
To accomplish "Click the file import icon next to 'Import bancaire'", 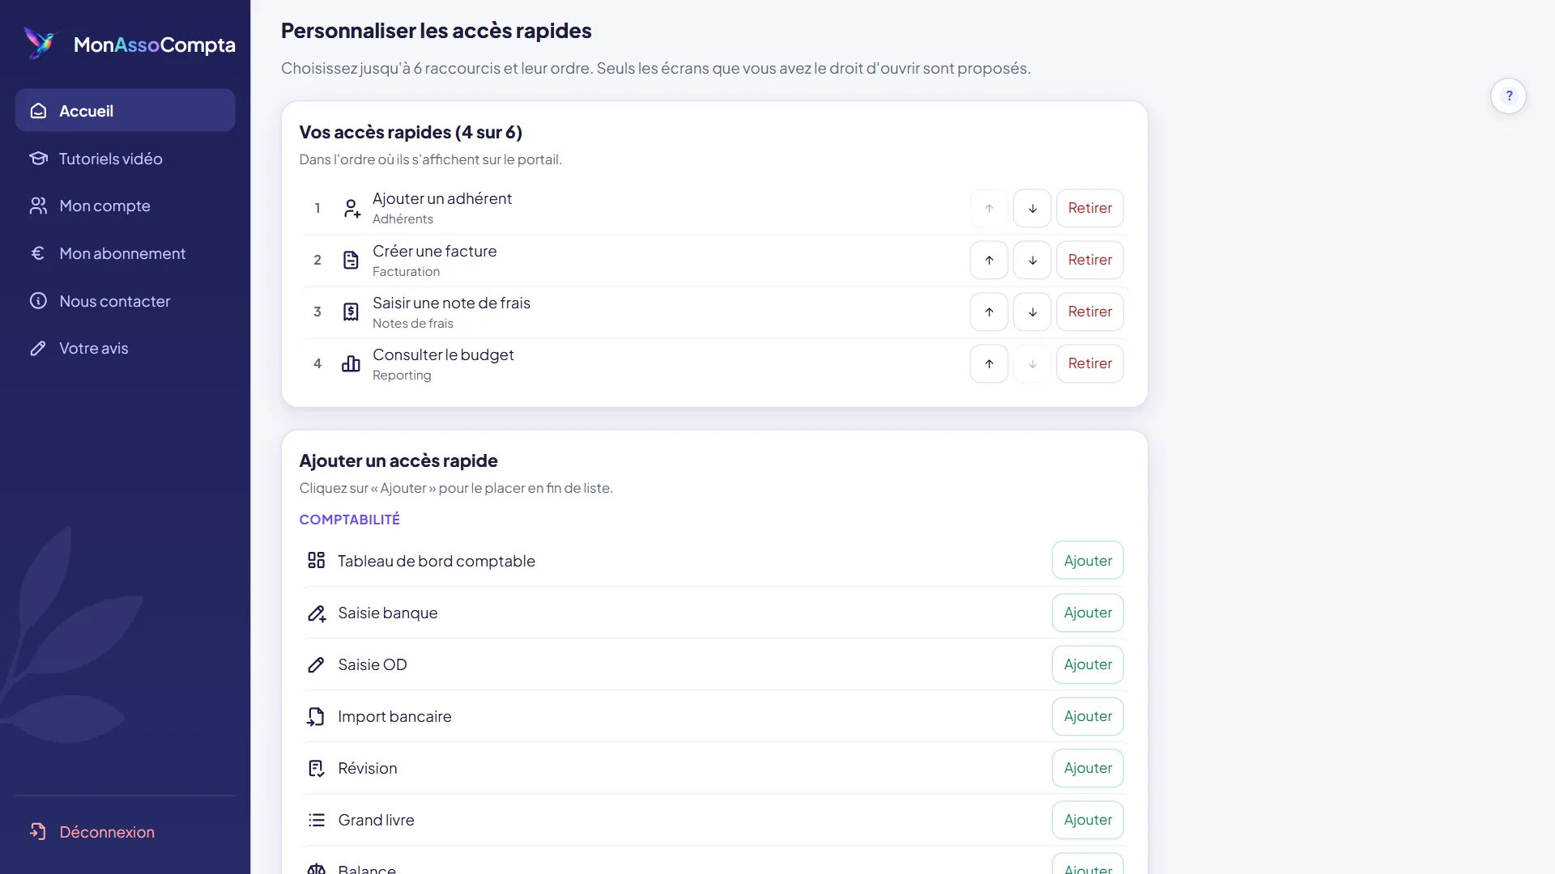I will coord(316,716).
